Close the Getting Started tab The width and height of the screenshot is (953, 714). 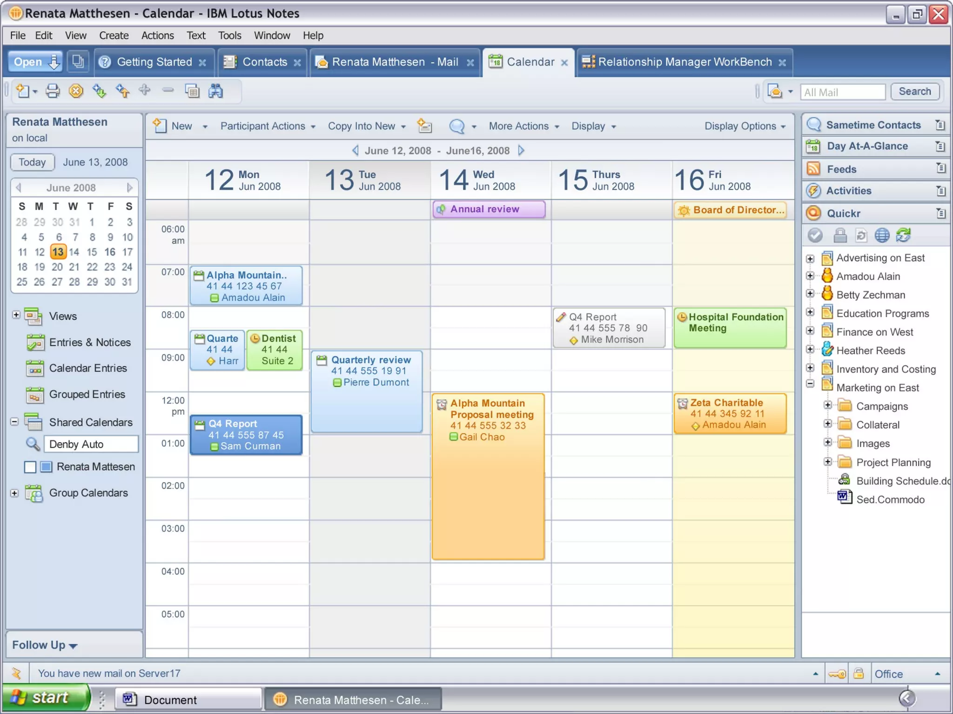[202, 63]
